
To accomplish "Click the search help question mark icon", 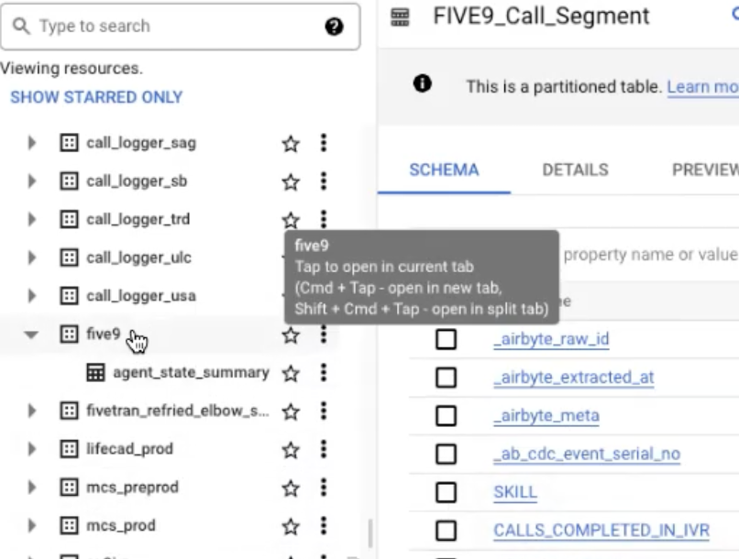I will tap(334, 27).
